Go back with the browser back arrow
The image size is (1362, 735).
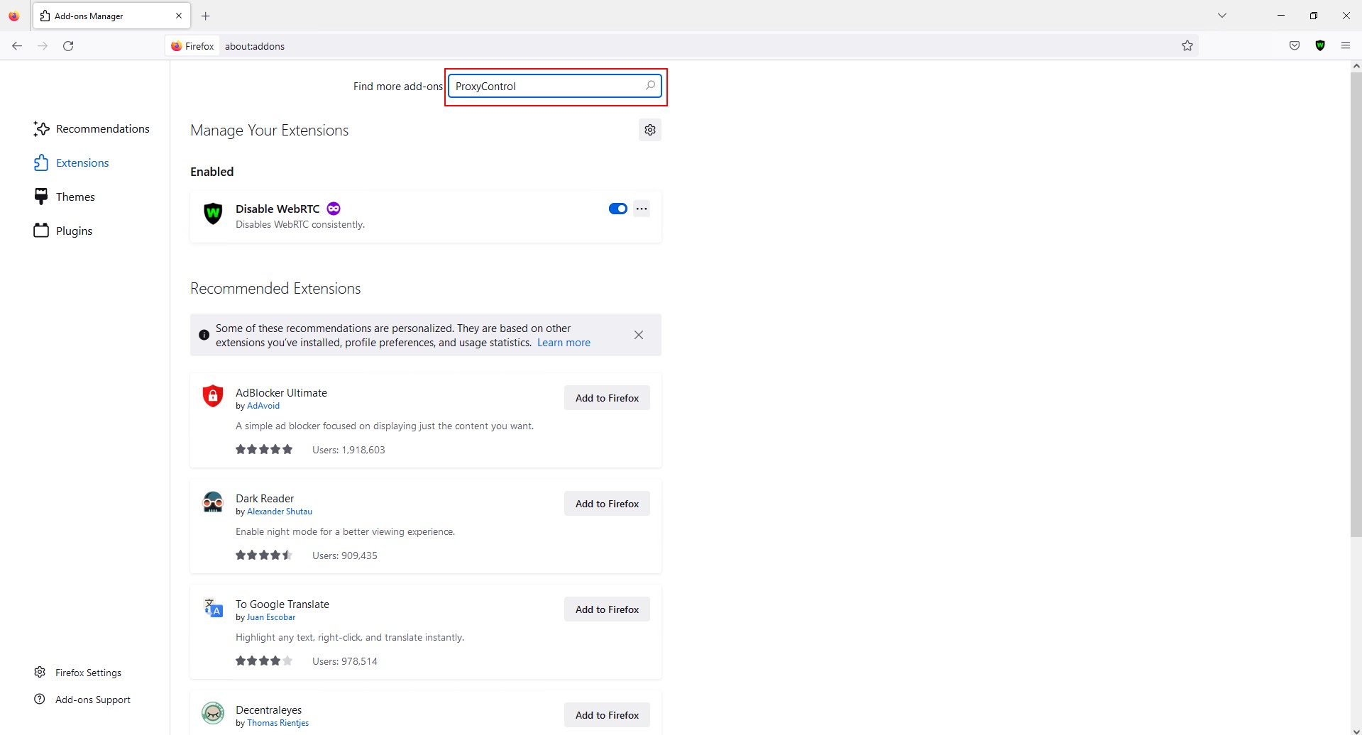[17, 45]
